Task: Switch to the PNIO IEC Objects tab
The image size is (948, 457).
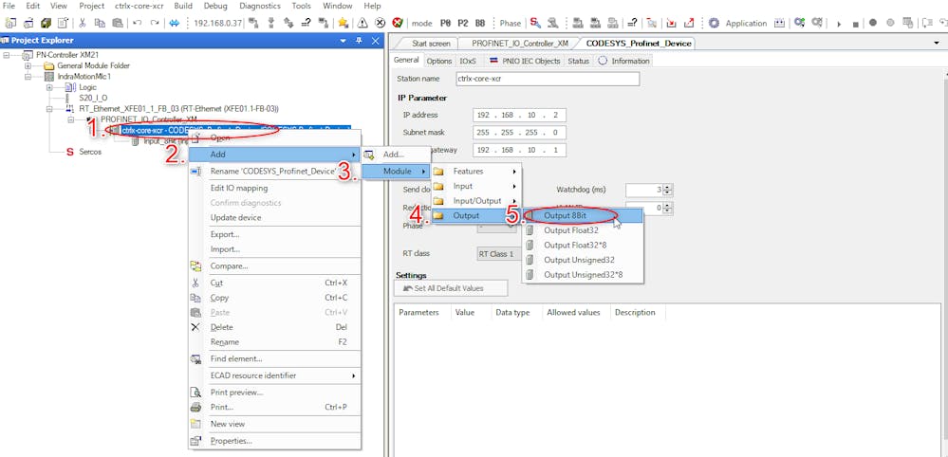Action: click(x=525, y=61)
